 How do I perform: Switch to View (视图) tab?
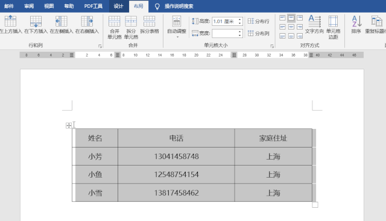49,6
